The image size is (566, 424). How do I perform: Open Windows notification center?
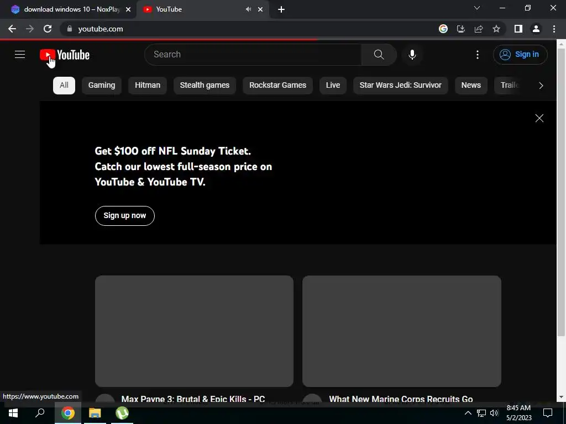pos(548,413)
